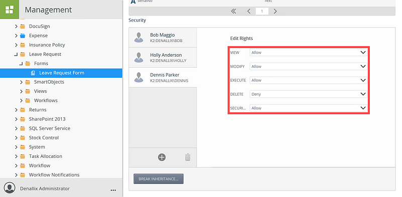This screenshot has width=402, height=197.
Task: Select the Views folder label
Action: [41, 91]
